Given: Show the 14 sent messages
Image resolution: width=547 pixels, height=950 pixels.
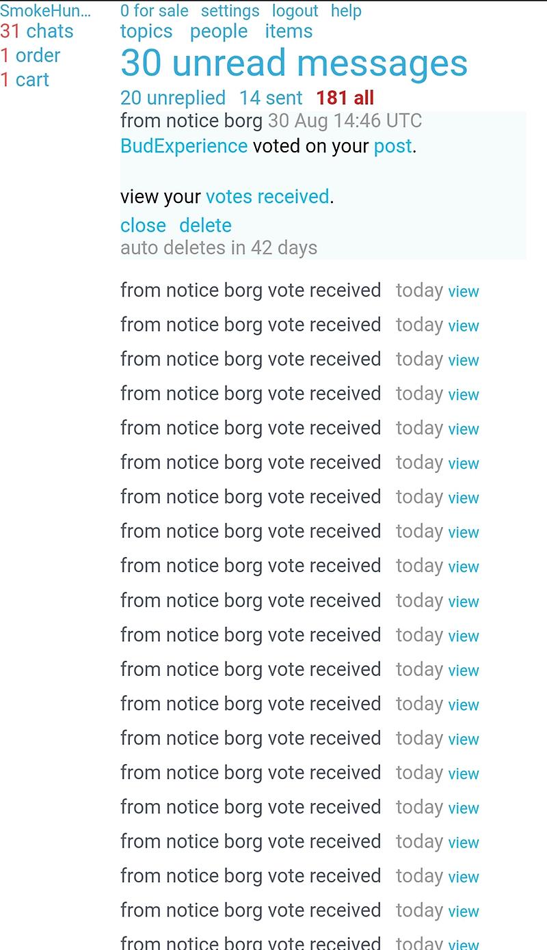Looking at the screenshot, I should tap(270, 98).
